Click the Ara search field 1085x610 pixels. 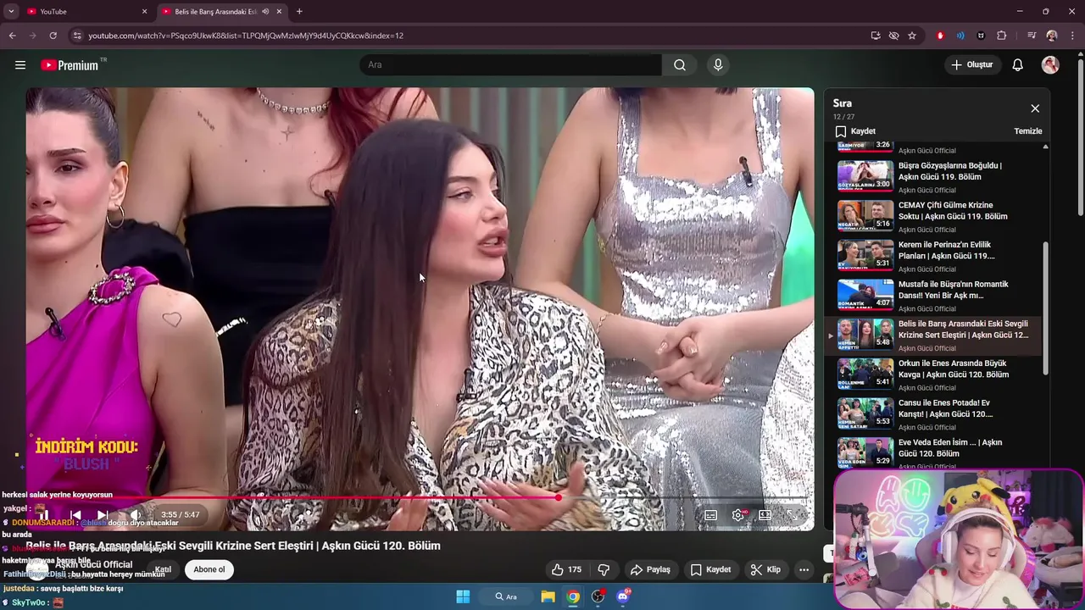pos(510,65)
